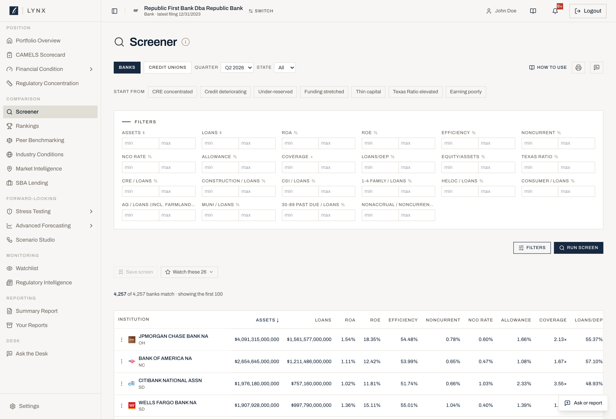This screenshot has width=616, height=419.
Task: Click Logout button
Action: (x=588, y=11)
